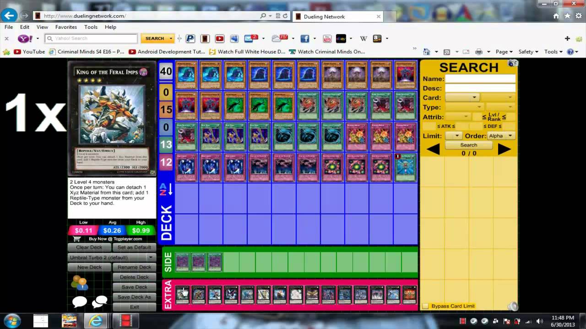Open the Page command bar dropdown
Viewport: 586px width, 329px height.
pyautogui.click(x=504, y=52)
